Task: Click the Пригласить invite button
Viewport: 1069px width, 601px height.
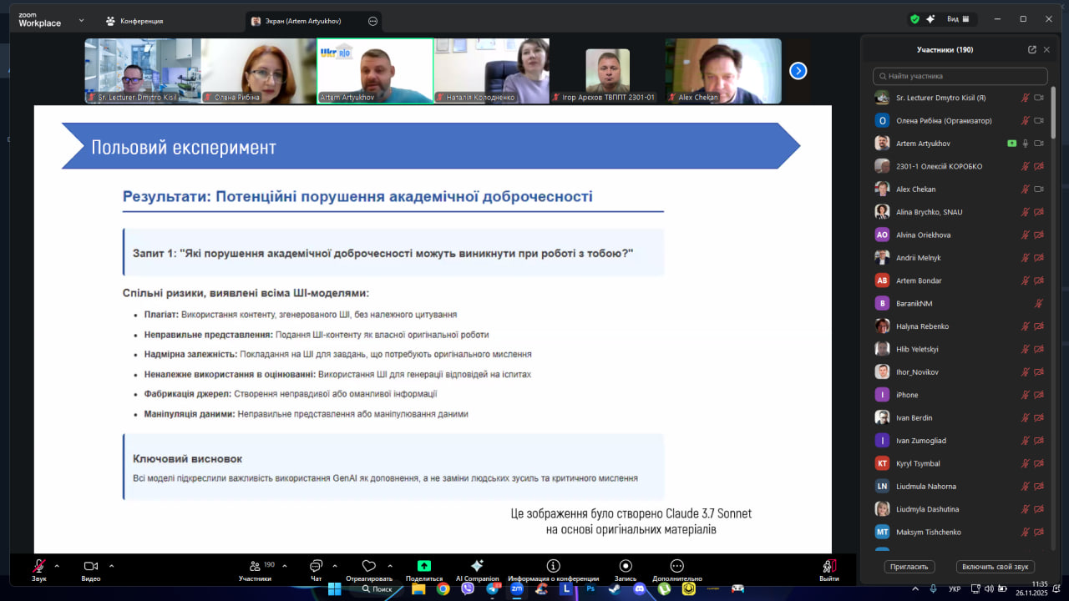Action: 909,567
